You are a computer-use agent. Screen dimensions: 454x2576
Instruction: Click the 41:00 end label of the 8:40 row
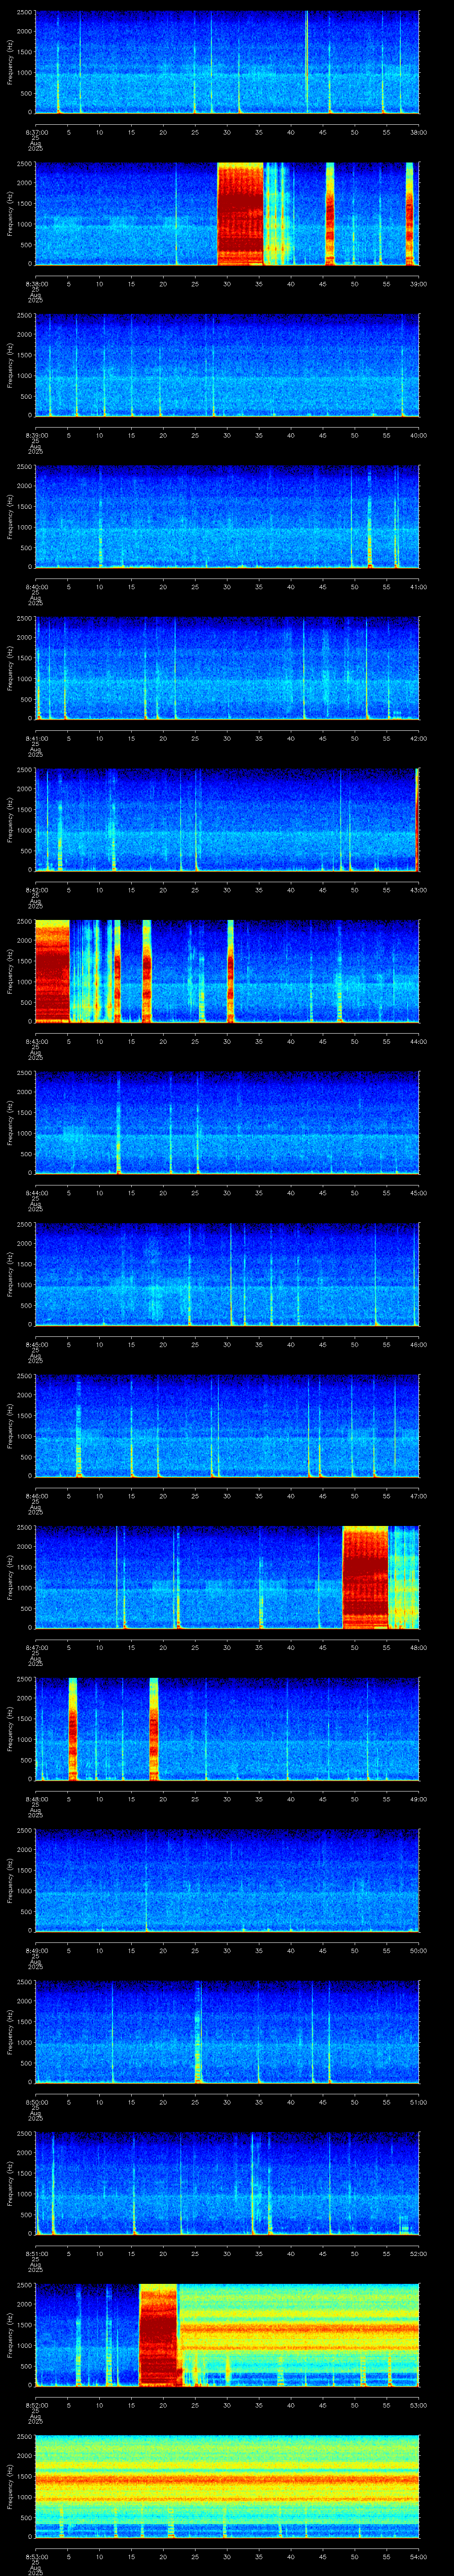419,586
